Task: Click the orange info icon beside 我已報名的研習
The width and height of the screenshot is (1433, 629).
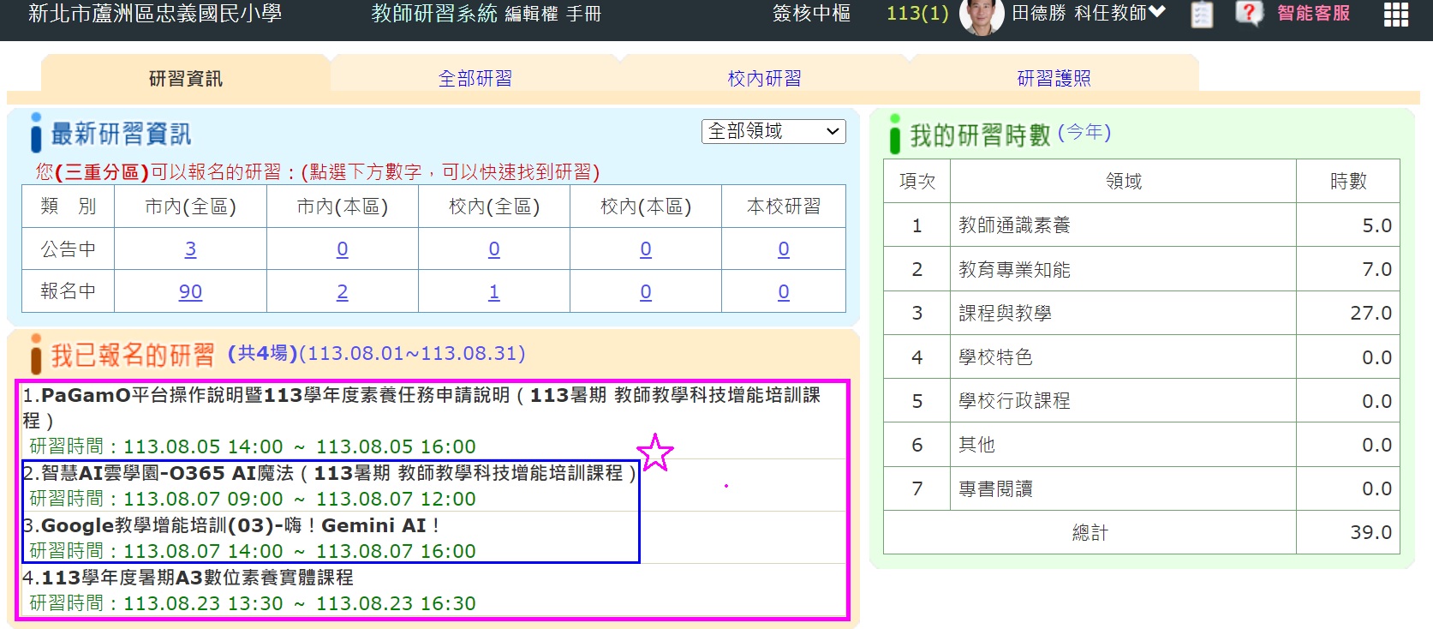Action: pos(36,354)
